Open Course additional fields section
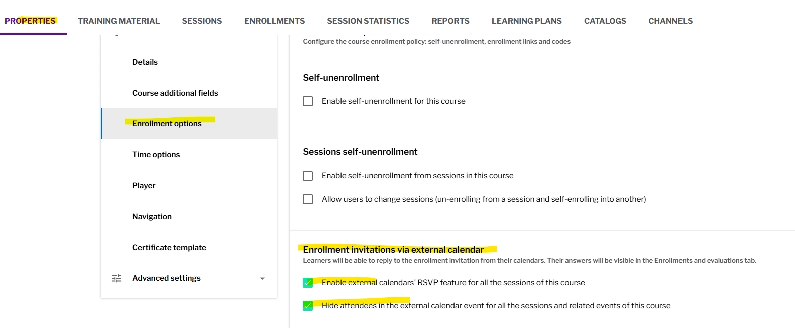This screenshot has height=328, width=795. click(x=175, y=93)
